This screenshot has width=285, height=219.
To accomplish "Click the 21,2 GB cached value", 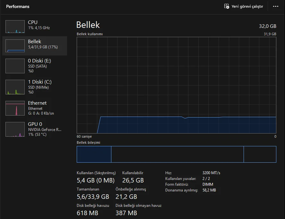I will [x=126, y=197].
